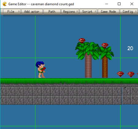Screen dimensions: 138x129
Task: Select the caveman actor sprite
Action: tap(40, 70)
